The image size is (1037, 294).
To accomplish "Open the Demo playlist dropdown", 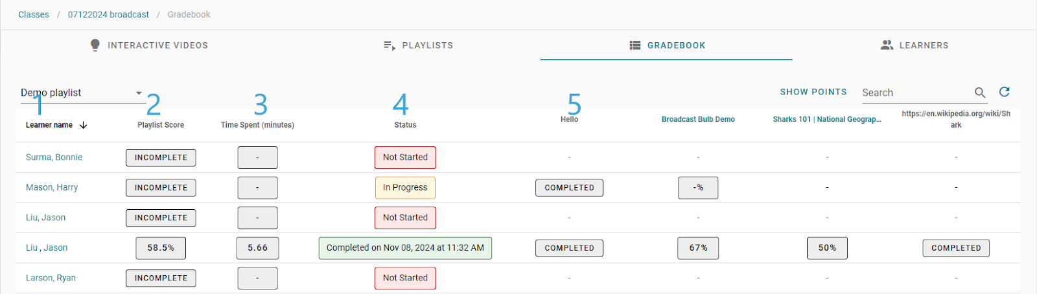I will point(82,93).
